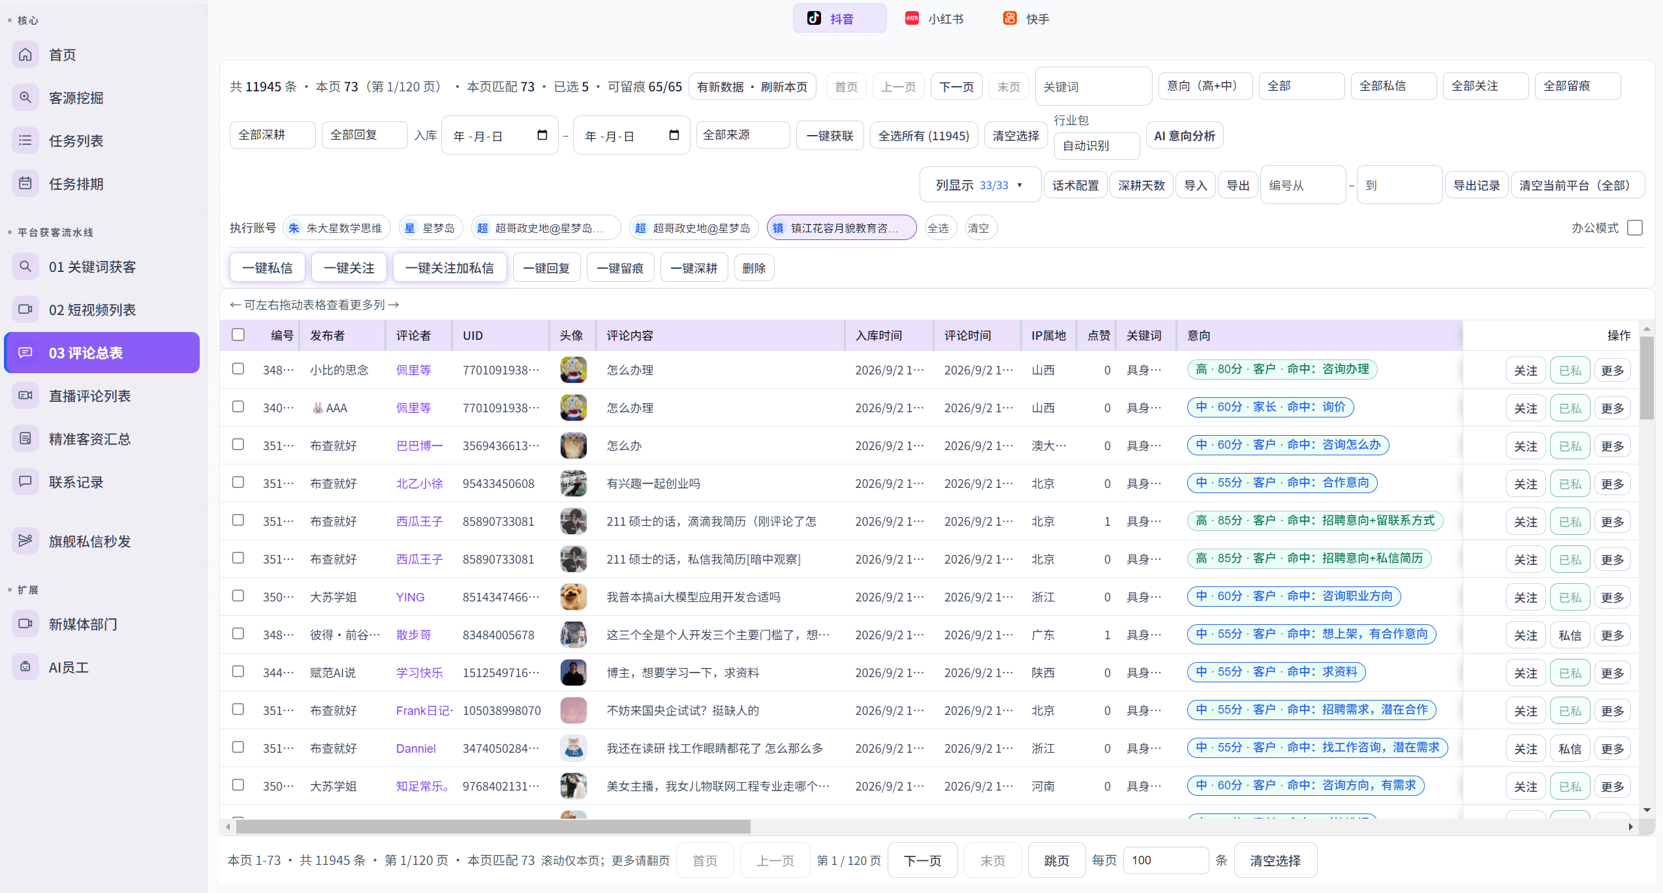1663x893 pixels.
Task: Select the 星梦岛 account chip
Action: (431, 228)
